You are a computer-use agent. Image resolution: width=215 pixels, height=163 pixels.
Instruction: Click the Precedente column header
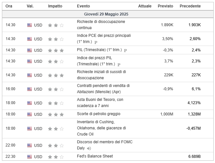pos(190,6)
